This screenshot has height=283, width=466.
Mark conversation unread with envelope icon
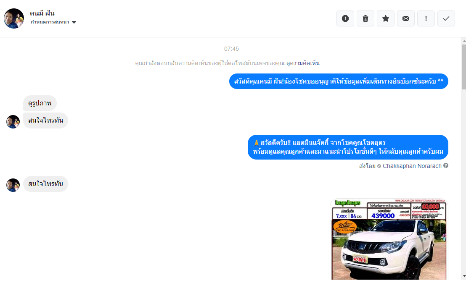(406, 18)
